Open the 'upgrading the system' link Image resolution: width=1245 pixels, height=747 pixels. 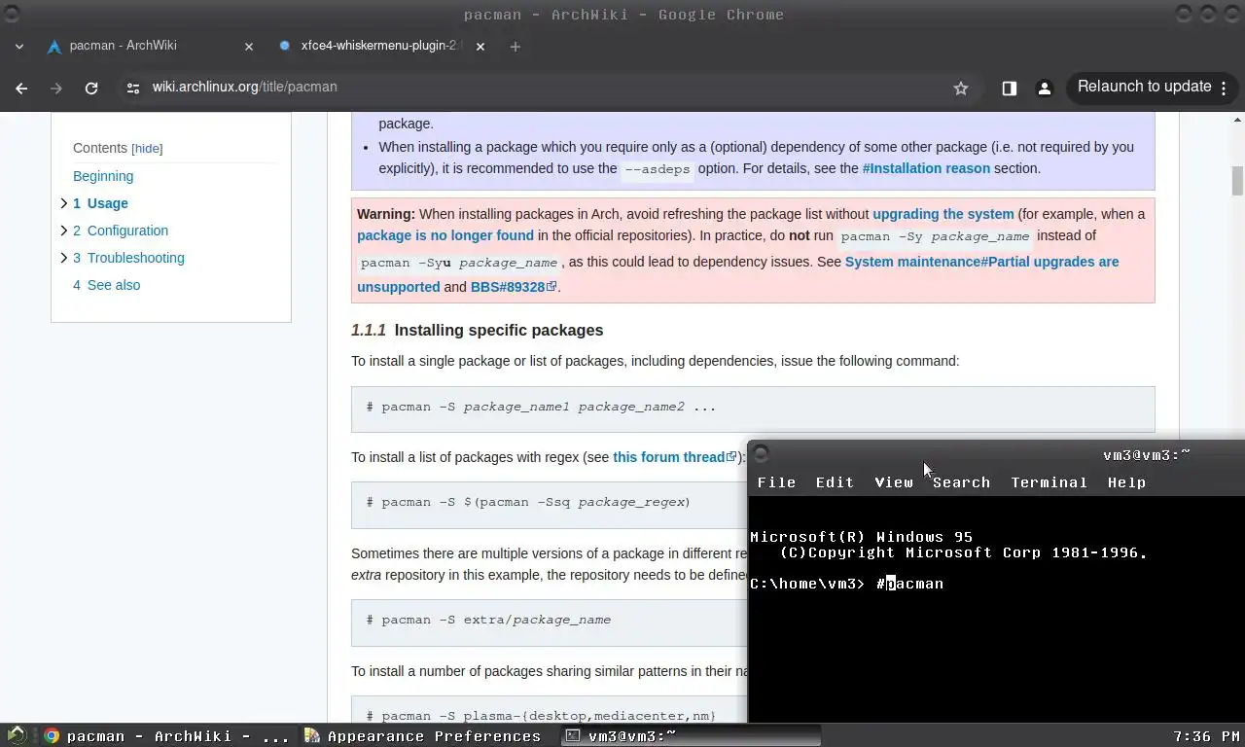pos(943,214)
